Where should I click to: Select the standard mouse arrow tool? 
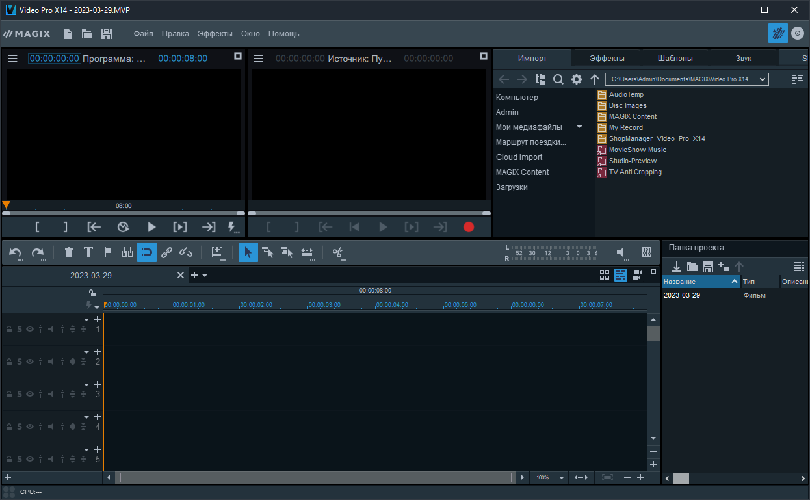[248, 252]
